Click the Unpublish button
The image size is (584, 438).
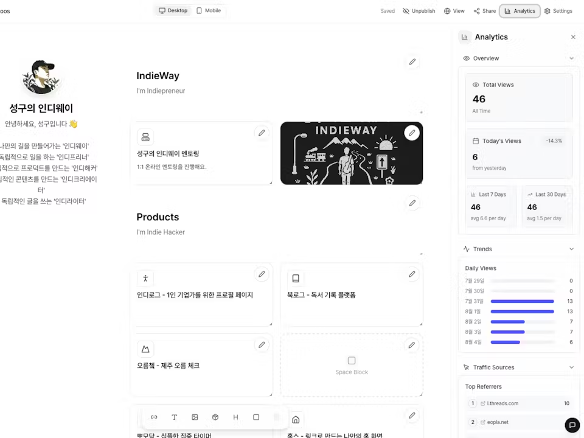point(419,11)
